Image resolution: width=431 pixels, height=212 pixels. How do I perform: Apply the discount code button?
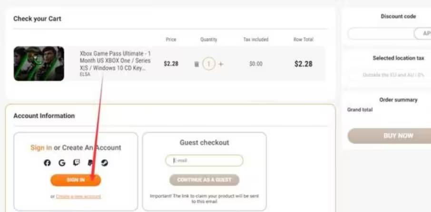point(423,33)
